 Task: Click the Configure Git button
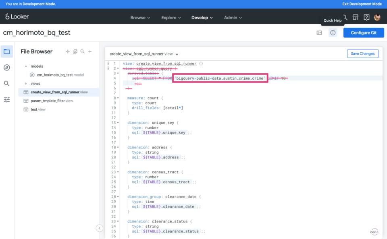363,33
